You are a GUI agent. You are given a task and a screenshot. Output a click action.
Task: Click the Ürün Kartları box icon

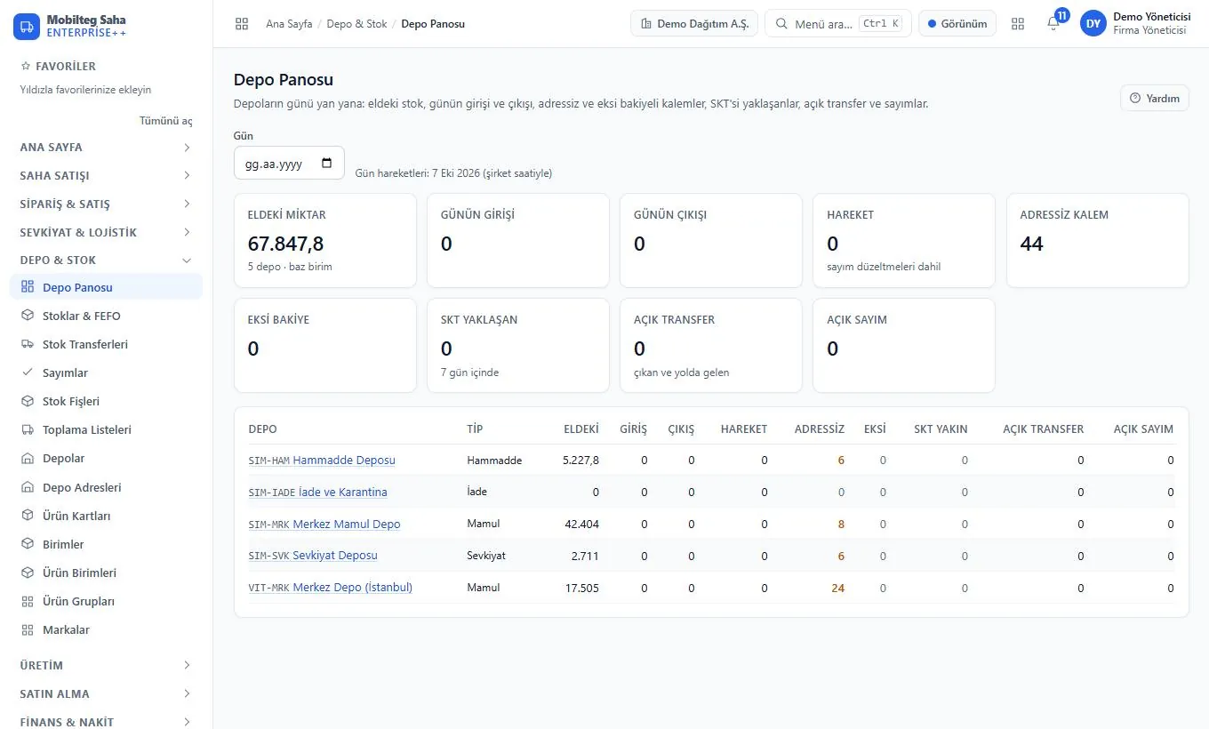coord(27,516)
